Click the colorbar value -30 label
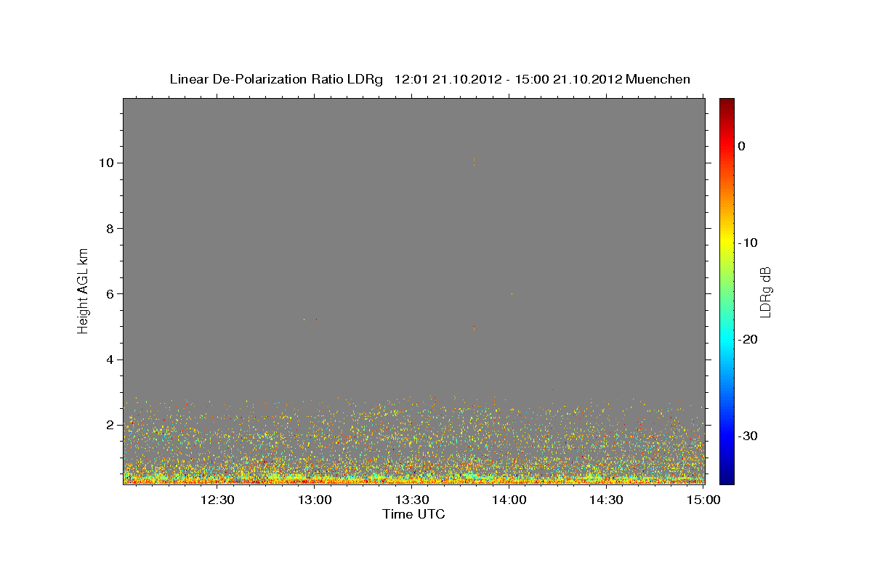Image resolution: width=872 pixels, height=581 pixels. [x=748, y=436]
